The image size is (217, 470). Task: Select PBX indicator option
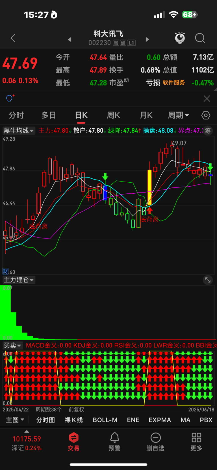coord(206,420)
